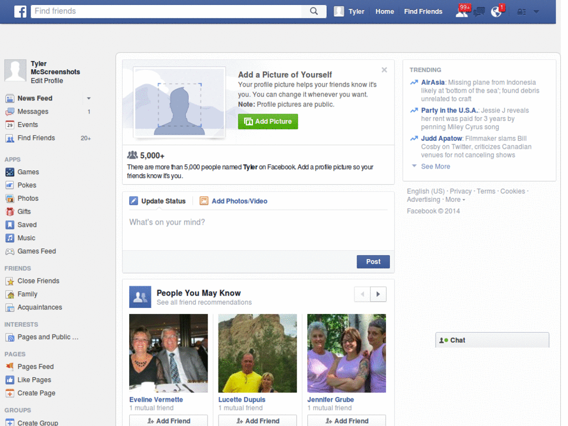568x426 pixels.
Task: Add Lucette Dupuis as friend
Action: coord(257,421)
